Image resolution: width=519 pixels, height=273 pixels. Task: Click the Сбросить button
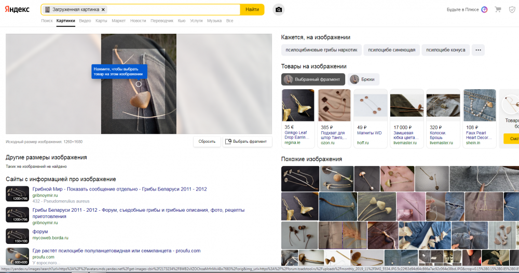click(x=207, y=141)
